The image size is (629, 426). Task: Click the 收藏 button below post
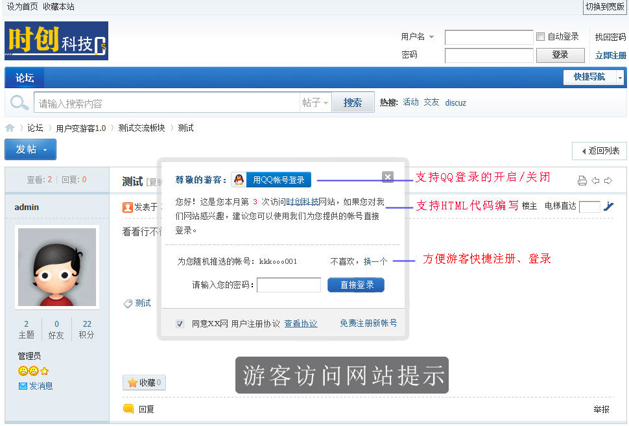[x=144, y=383]
